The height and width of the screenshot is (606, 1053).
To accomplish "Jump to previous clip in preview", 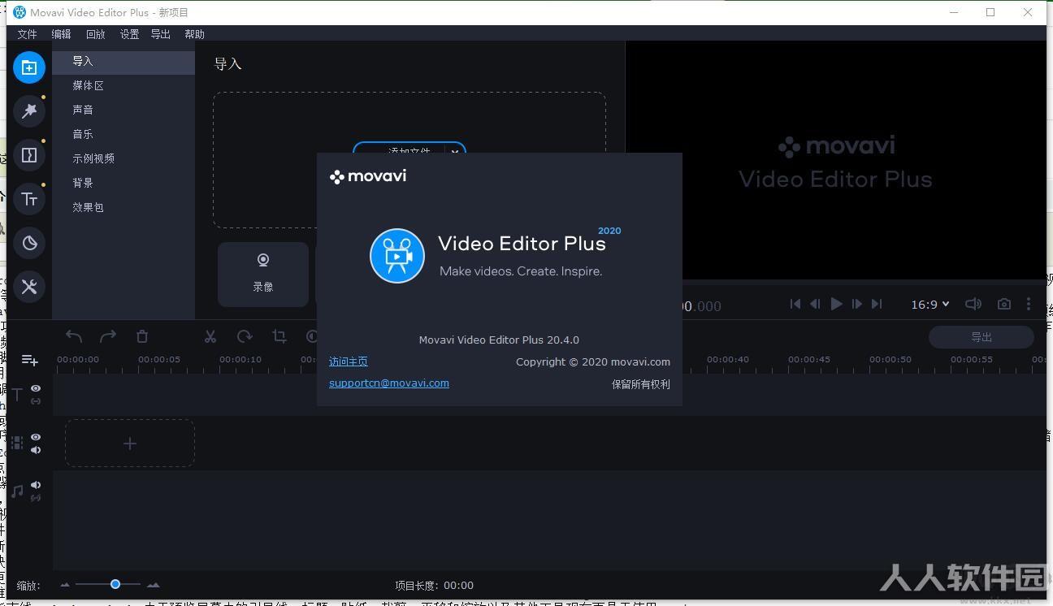I will [795, 304].
